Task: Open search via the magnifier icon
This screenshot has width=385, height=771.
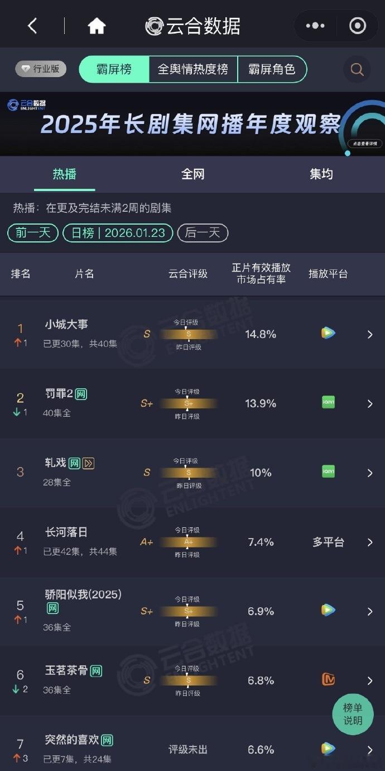Action: [357, 69]
